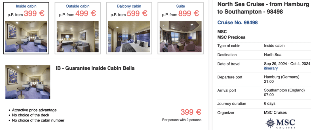Select the Suite cabin tab

click(180, 6)
